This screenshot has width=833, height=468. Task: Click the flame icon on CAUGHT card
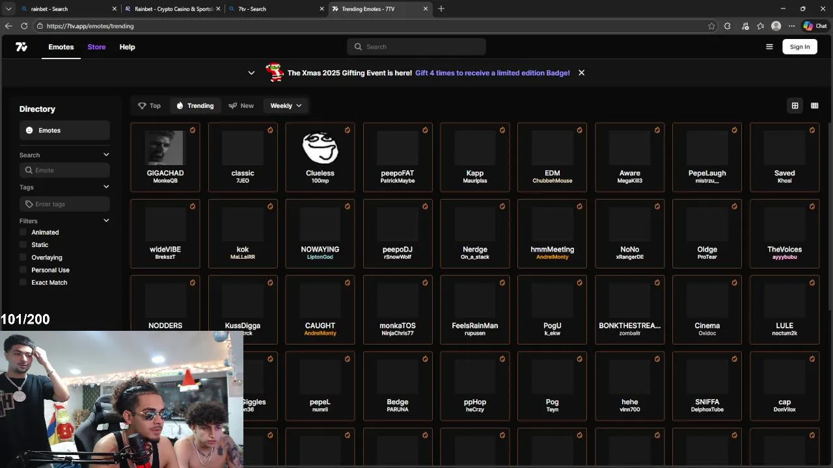[348, 283]
